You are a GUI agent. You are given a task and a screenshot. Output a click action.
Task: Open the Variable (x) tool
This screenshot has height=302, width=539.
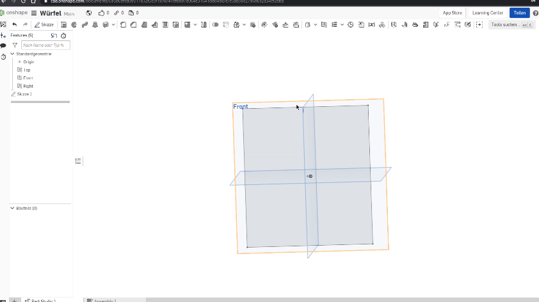(x=371, y=24)
